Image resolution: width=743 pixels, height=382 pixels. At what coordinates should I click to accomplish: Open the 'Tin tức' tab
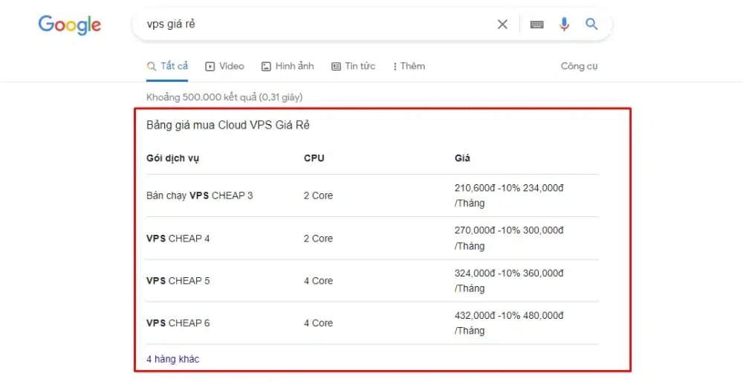point(353,66)
